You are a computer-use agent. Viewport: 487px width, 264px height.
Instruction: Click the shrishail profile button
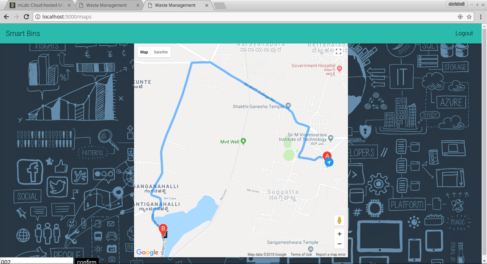(x=456, y=4)
